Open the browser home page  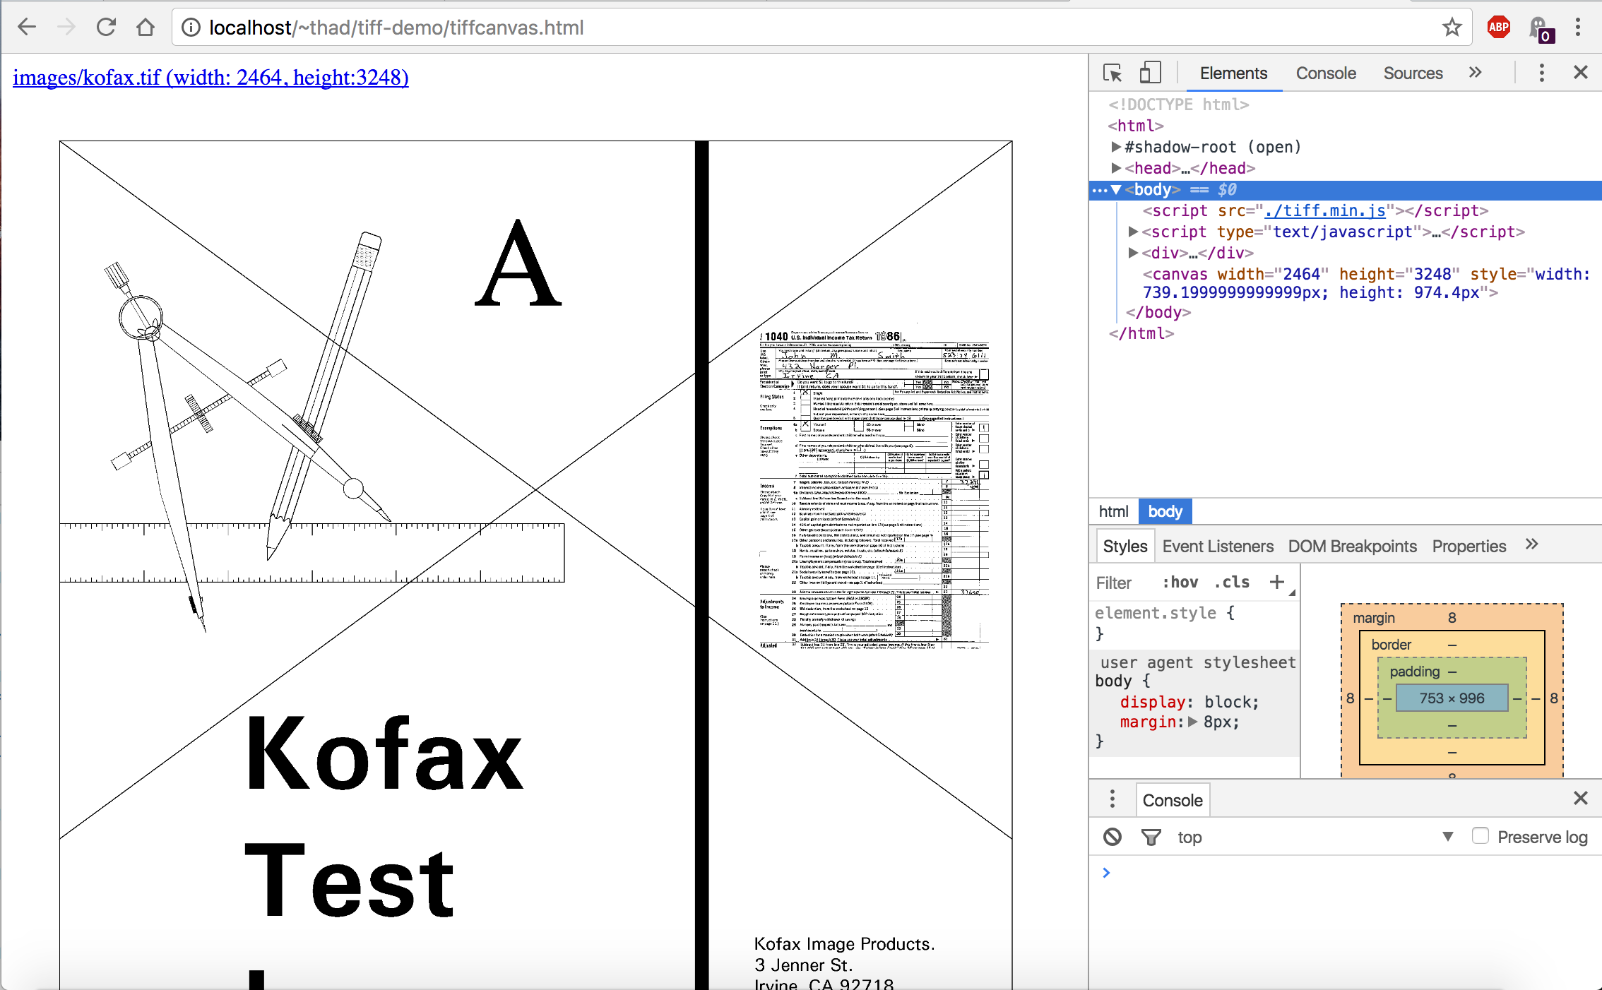146,28
